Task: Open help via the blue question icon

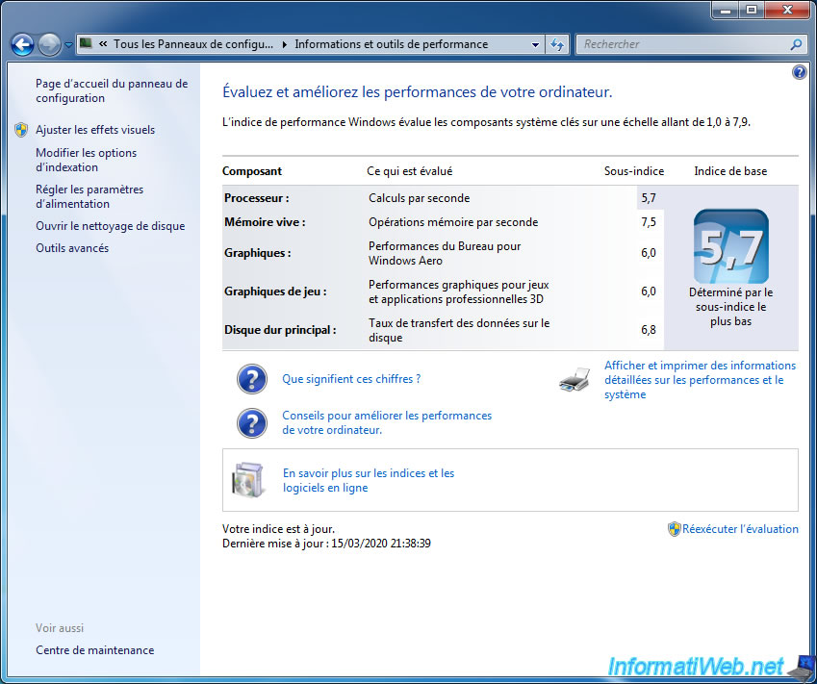Action: [799, 73]
